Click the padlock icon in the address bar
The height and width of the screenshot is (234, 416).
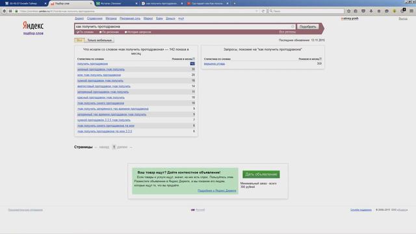pyautogui.click(x=16, y=11)
